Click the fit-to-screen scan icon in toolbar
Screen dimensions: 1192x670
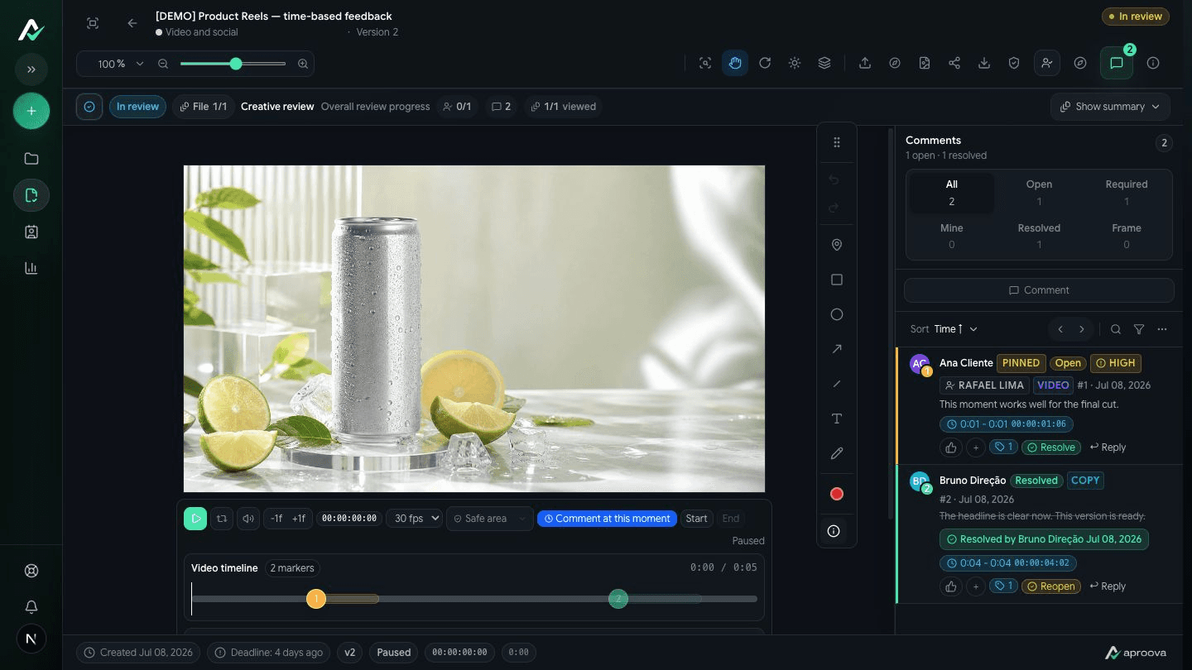click(x=705, y=63)
